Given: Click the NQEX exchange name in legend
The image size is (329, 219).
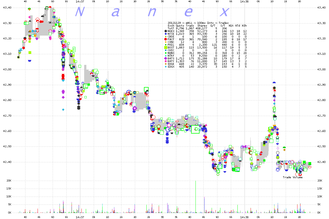Looking at the screenshot, I should 171,31.
